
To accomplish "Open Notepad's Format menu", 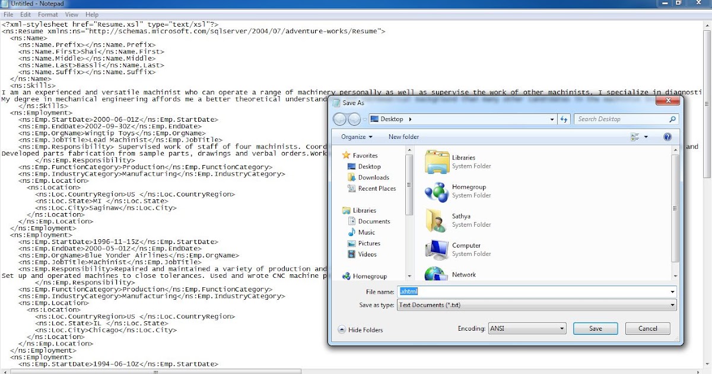I will click(x=48, y=14).
